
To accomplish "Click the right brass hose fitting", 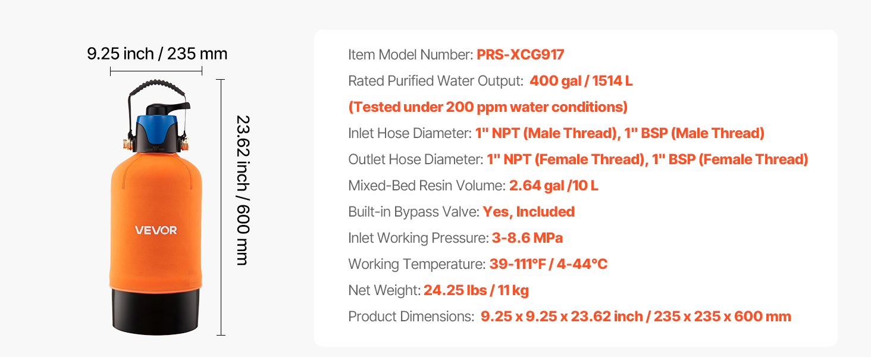I will pos(186,143).
